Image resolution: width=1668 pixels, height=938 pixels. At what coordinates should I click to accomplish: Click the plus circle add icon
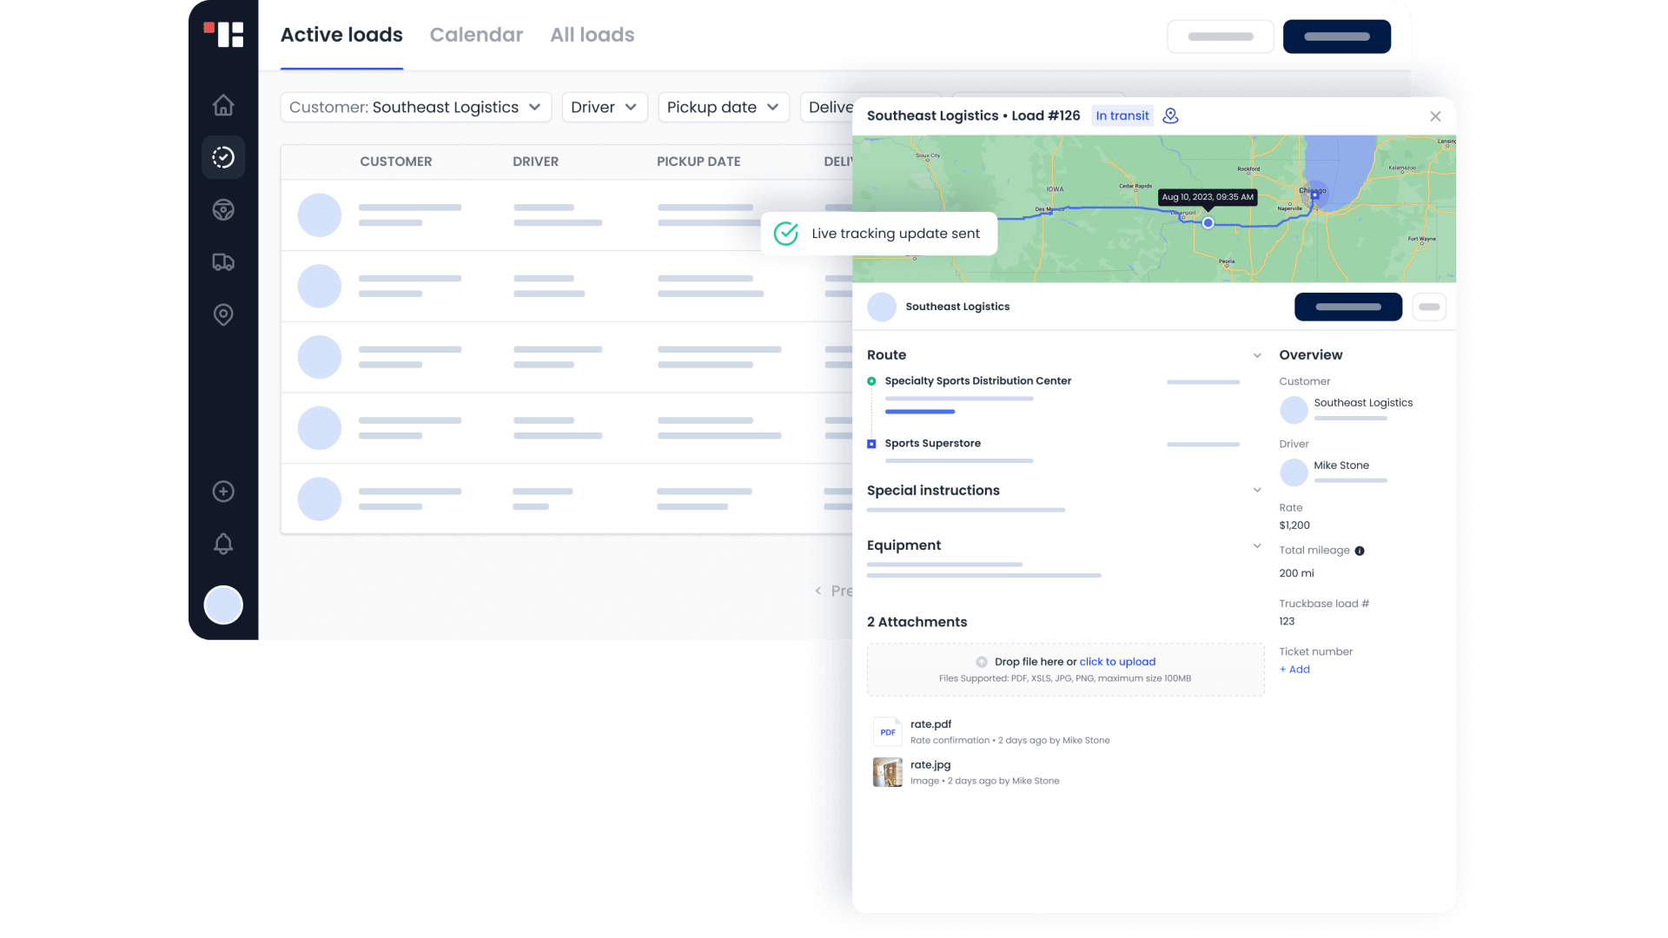pyautogui.click(x=223, y=492)
